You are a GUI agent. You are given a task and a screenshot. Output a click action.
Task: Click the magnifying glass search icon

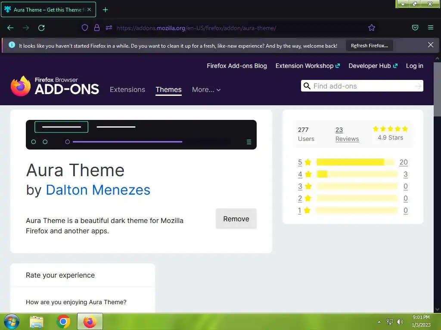307,86
